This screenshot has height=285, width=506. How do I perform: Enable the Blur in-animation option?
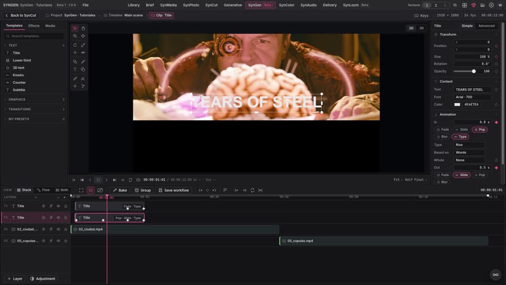[442, 137]
